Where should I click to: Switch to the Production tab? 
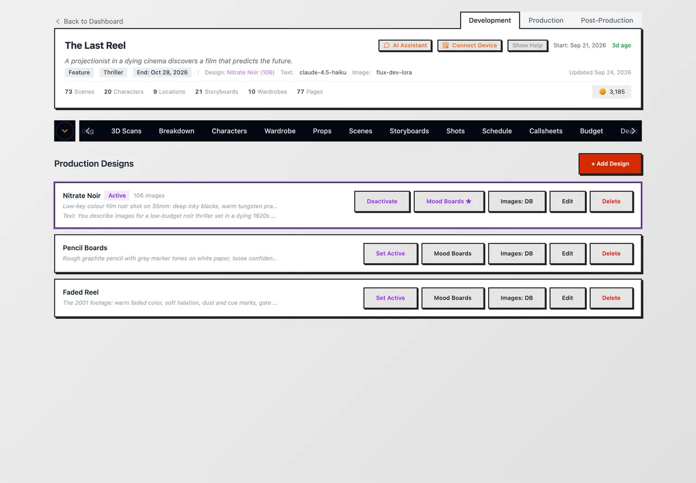pyautogui.click(x=546, y=20)
